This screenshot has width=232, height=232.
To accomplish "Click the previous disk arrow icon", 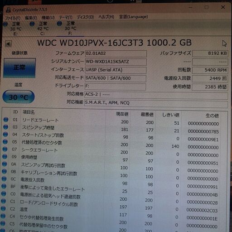I will point(8,44).
